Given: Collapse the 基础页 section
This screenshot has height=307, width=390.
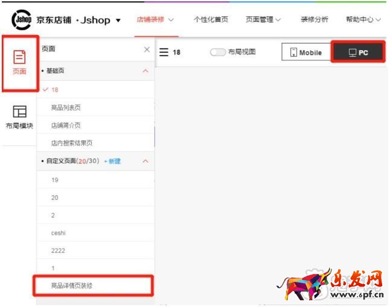Looking at the screenshot, I should click(145, 71).
